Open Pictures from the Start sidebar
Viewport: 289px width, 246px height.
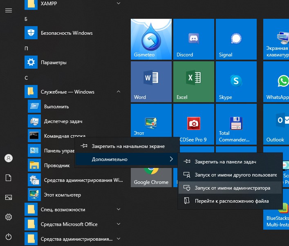(9, 197)
